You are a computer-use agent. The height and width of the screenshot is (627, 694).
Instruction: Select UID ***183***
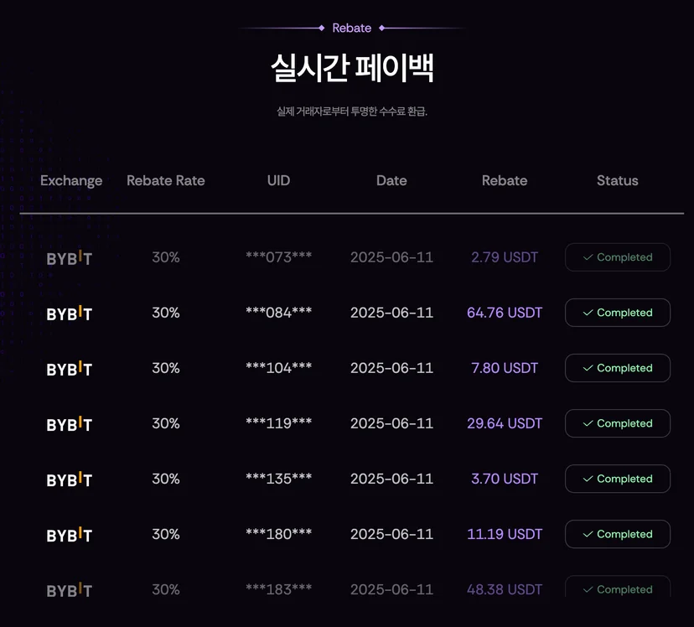tap(279, 588)
